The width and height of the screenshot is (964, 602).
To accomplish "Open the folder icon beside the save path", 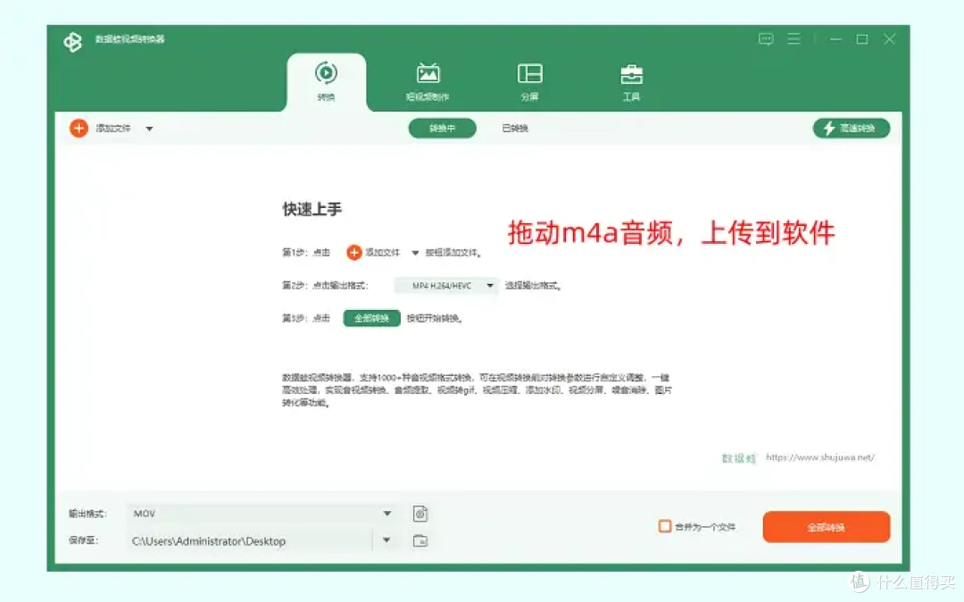I will click(420, 541).
